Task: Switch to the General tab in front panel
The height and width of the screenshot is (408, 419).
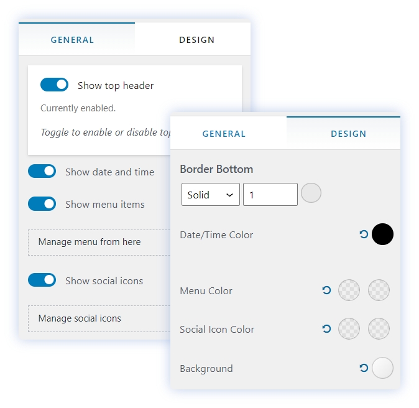Action: click(224, 134)
